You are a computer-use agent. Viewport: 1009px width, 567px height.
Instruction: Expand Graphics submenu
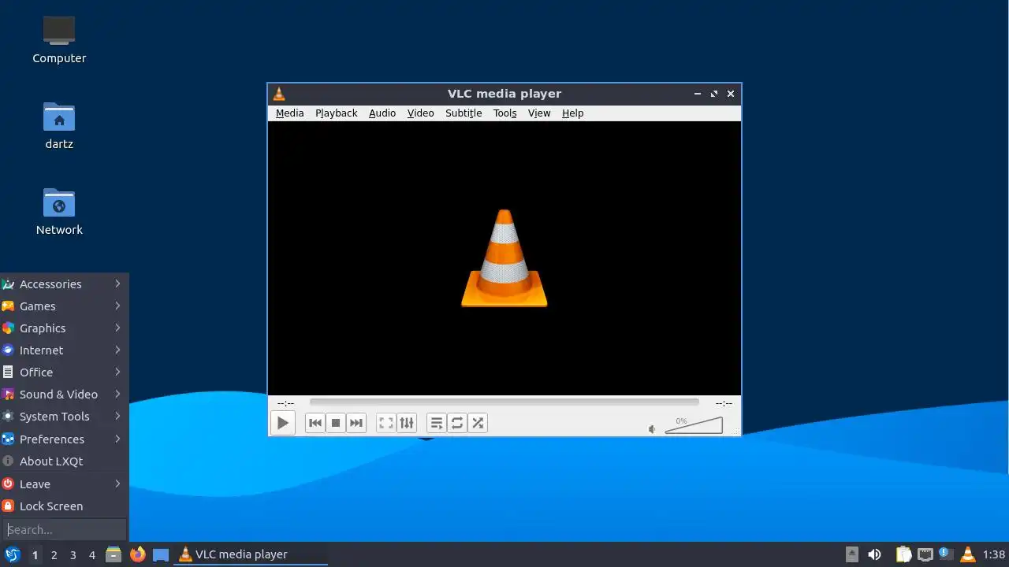pos(64,328)
